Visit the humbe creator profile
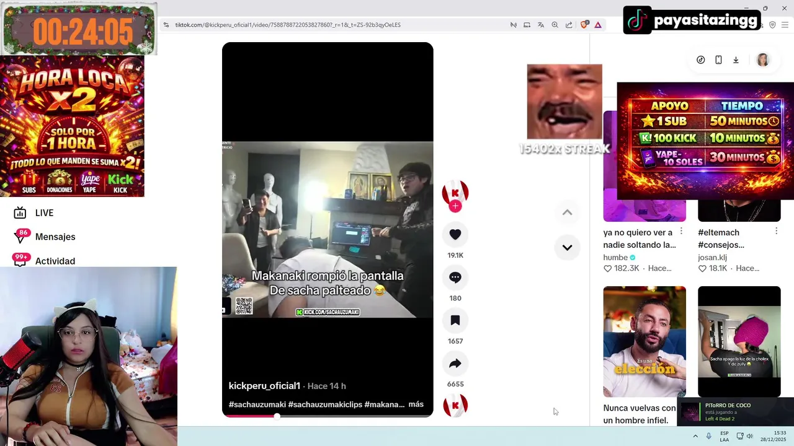The image size is (794, 446). [x=615, y=258]
